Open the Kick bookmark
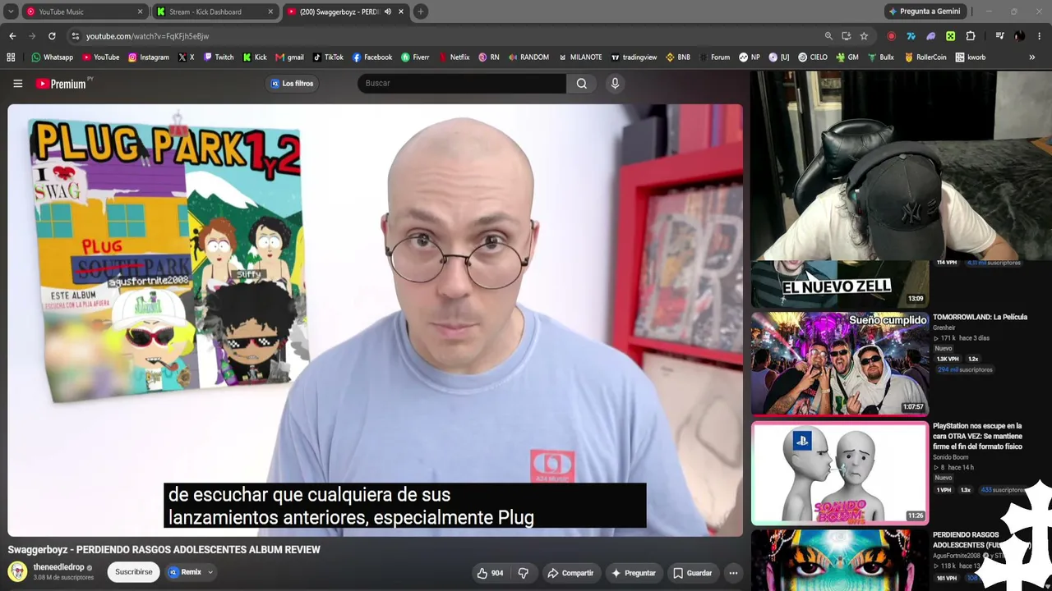 (x=255, y=57)
